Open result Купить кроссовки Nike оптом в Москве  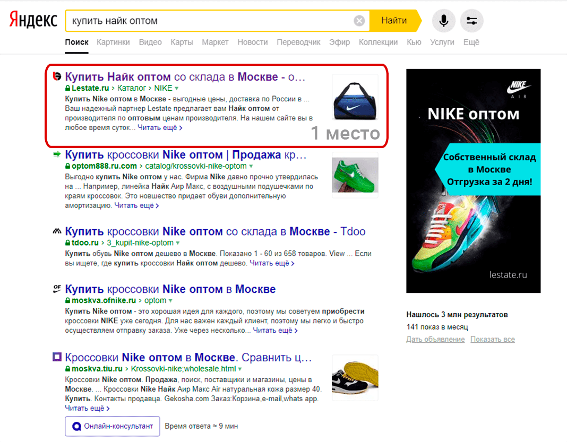tap(170, 289)
